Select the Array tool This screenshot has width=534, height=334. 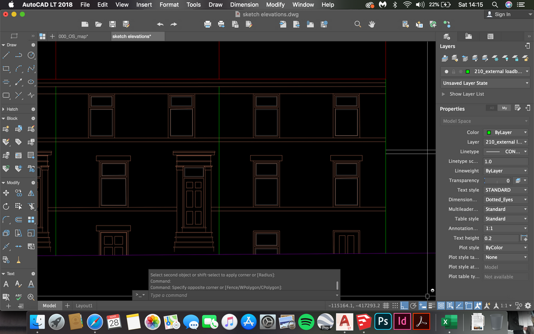tap(31, 220)
